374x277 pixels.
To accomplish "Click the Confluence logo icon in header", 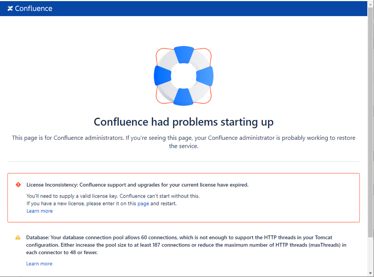I will 10,9.
